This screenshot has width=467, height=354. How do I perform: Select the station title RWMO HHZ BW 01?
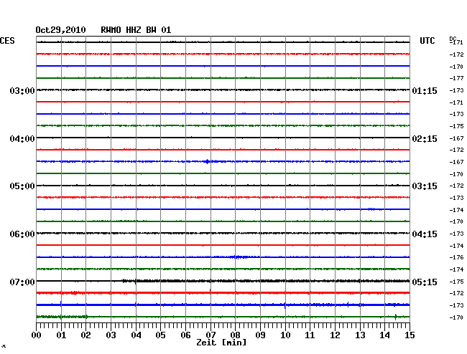coord(136,30)
